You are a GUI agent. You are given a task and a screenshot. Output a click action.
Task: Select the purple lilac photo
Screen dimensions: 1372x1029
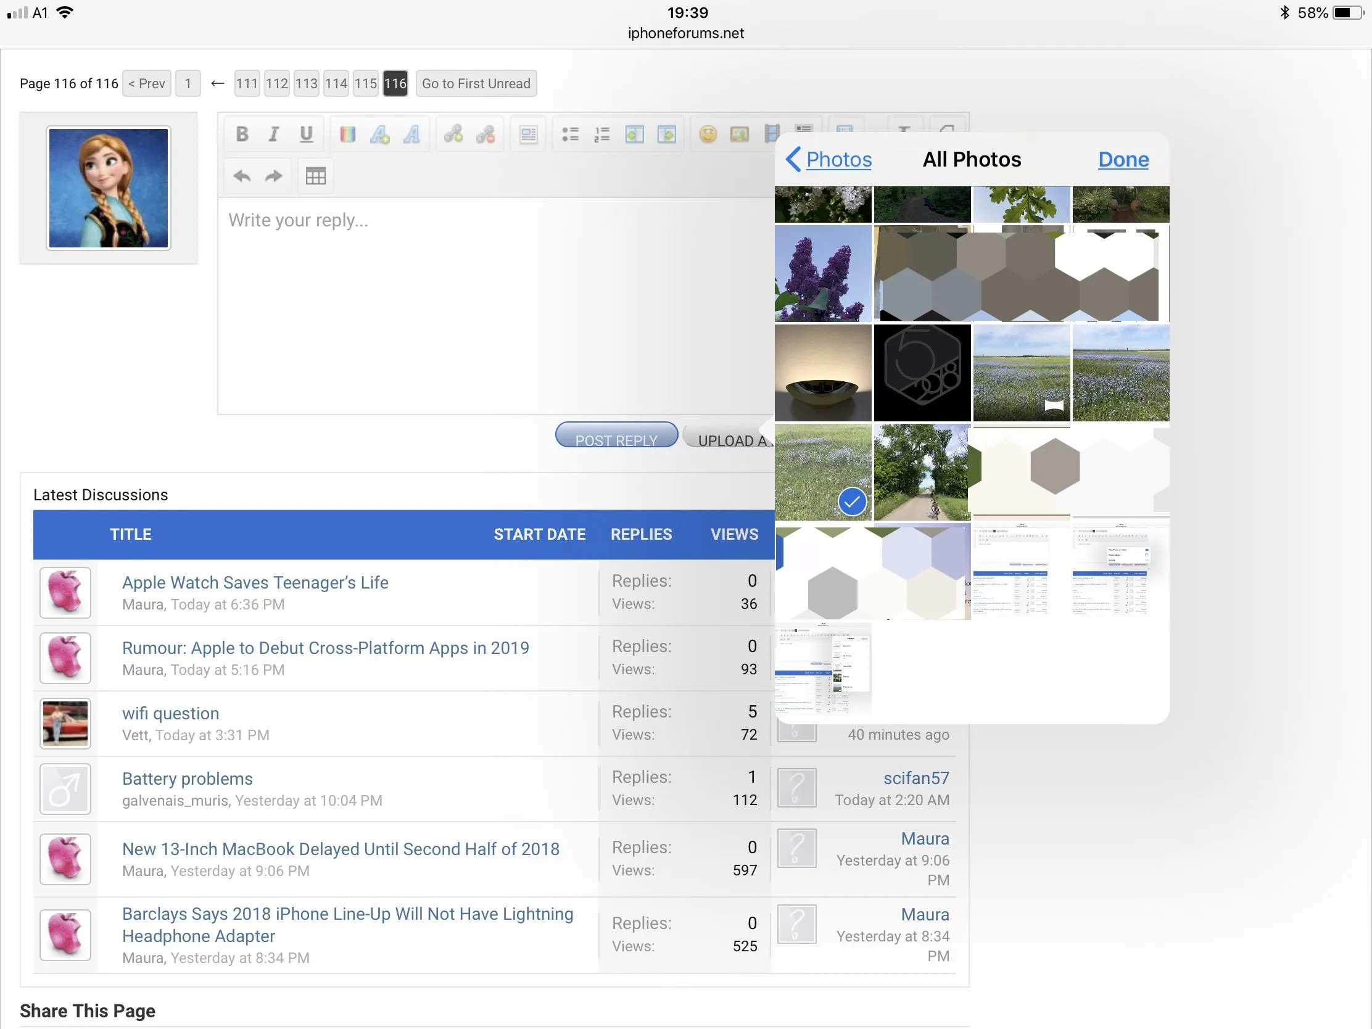click(x=822, y=273)
